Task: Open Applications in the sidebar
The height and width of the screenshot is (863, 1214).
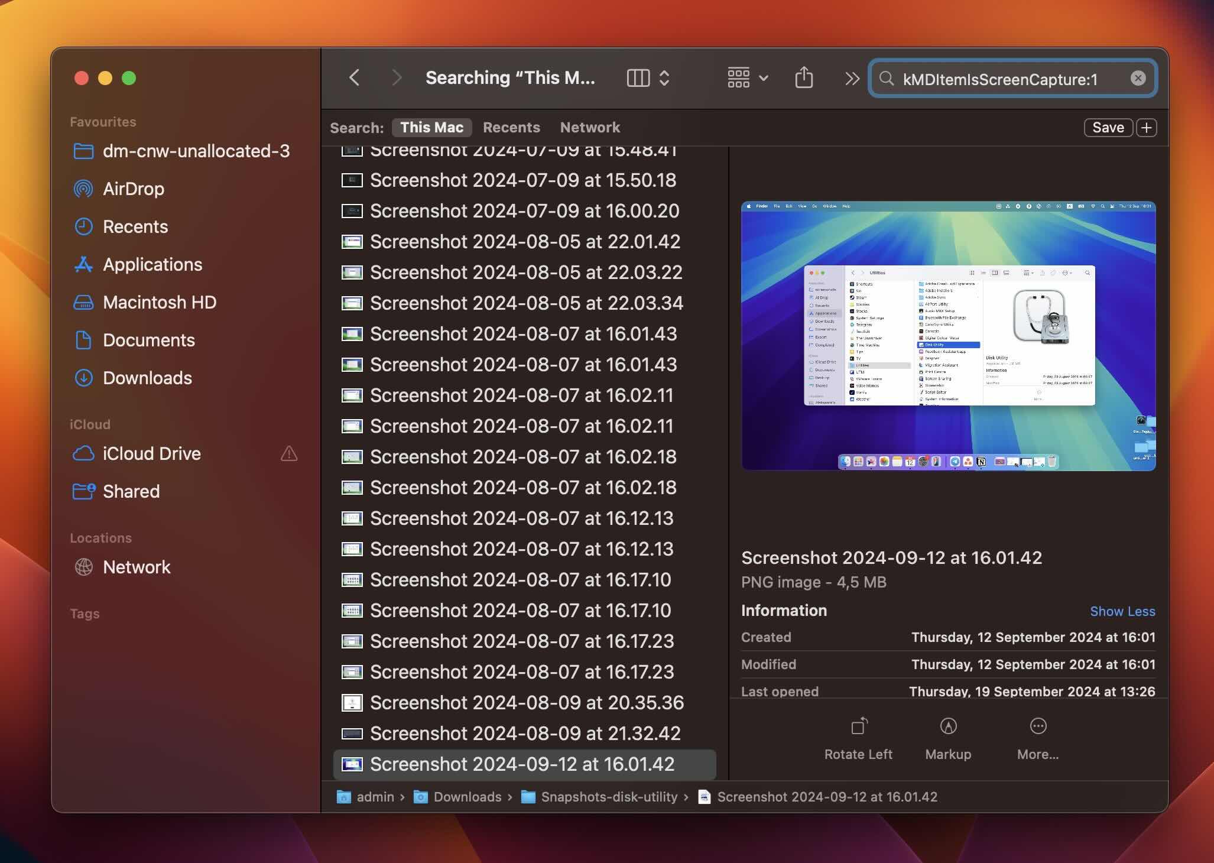Action: pyautogui.click(x=138, y=265)
